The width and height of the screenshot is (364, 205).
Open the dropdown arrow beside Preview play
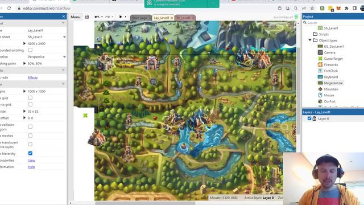click(x=125, y=17)
